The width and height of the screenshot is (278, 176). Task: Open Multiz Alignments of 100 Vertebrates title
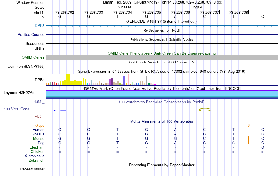tap(161, 121)
